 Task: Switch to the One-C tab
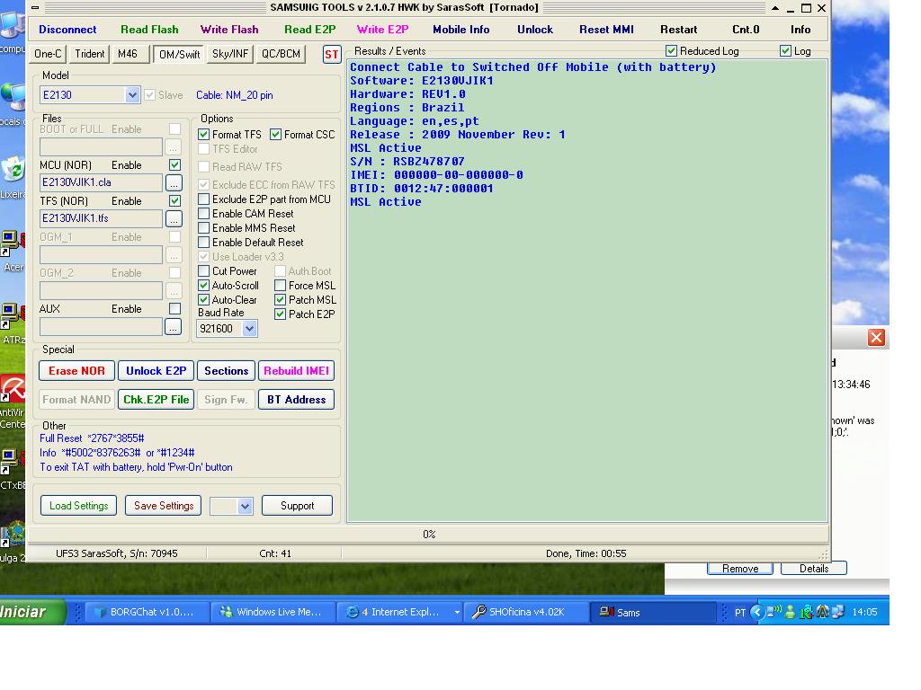pyautogui.click(x=48, y=54)
